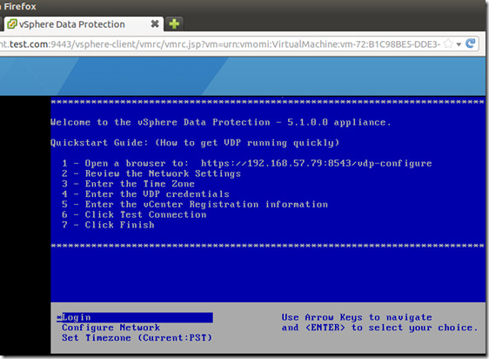Close the vSphere Data Protection tab
Image resolution: width=489 pixels, height=359 pixels.
(155, 24)
